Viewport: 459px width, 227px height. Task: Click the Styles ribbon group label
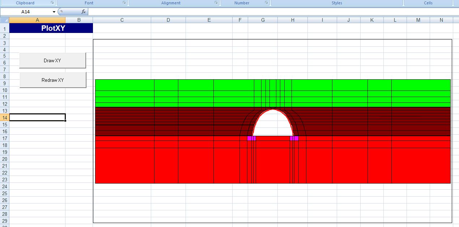click(x=337, y=3)
